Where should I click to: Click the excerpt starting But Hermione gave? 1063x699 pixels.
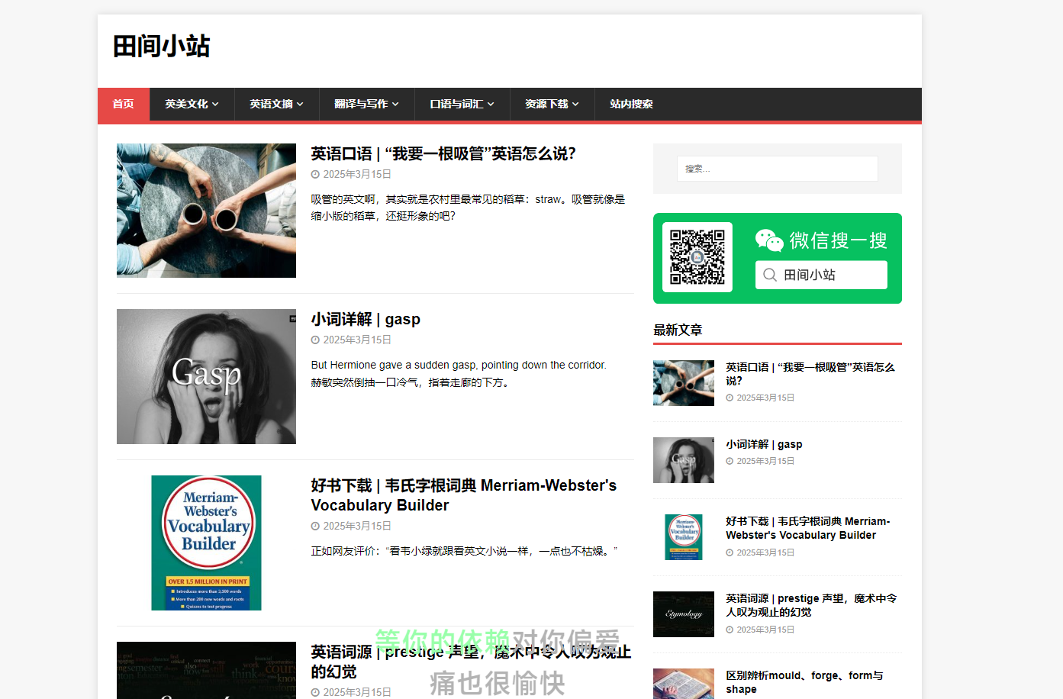pyautogui.click(x=459, y=374)
